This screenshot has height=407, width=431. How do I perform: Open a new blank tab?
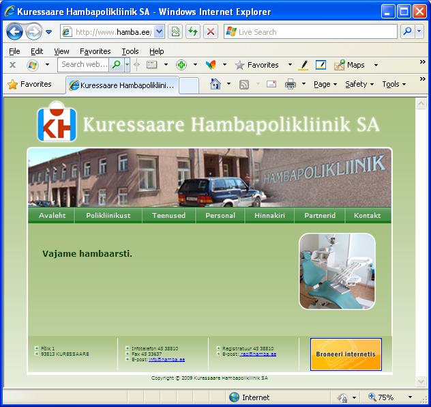(189, 85)
